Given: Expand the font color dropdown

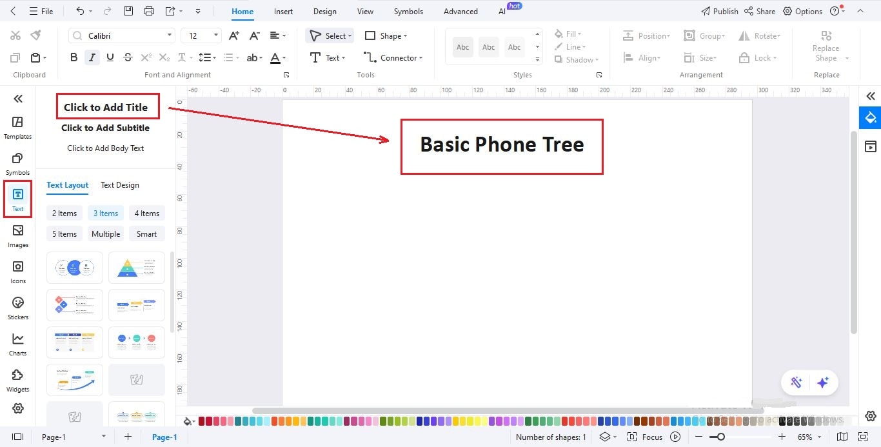Looking at the screenshot, I should tap(285, 58).
